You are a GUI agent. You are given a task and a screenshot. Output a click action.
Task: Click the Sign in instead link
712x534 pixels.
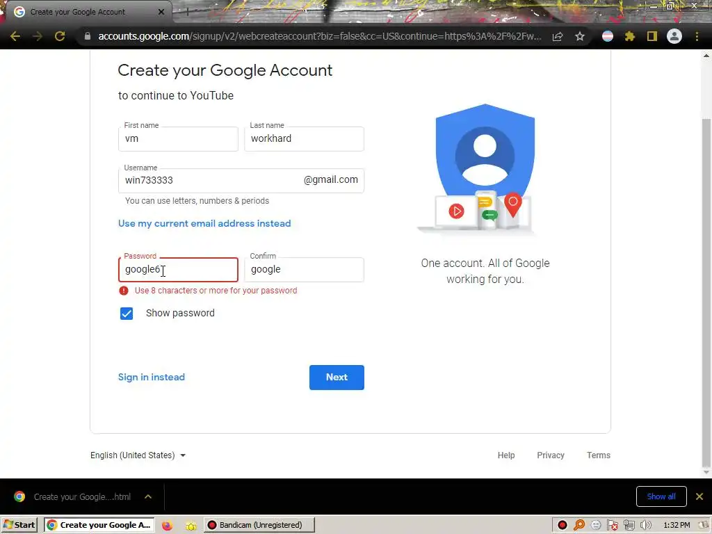151,377
